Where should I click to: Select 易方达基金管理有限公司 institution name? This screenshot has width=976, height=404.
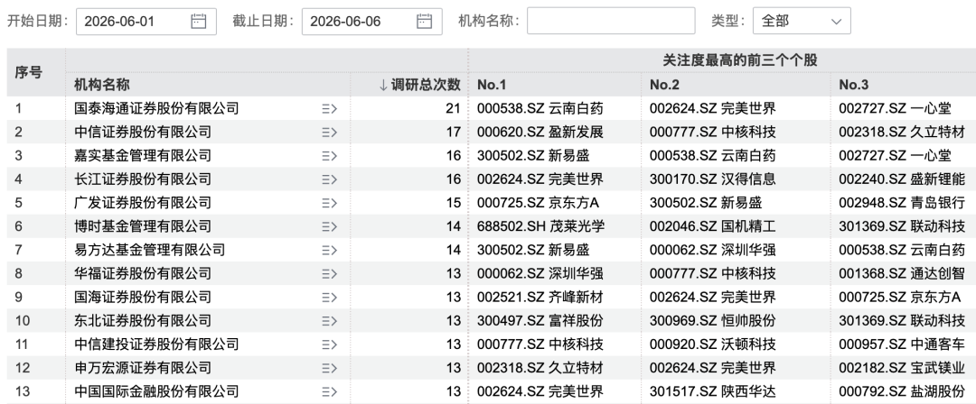[x=149, y=251]
